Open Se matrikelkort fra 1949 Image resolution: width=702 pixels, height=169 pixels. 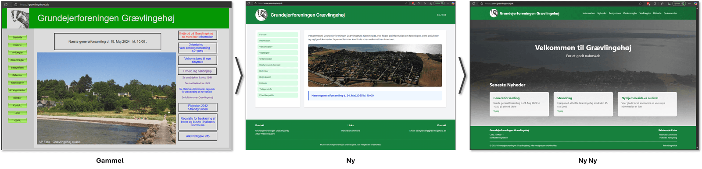197,83
